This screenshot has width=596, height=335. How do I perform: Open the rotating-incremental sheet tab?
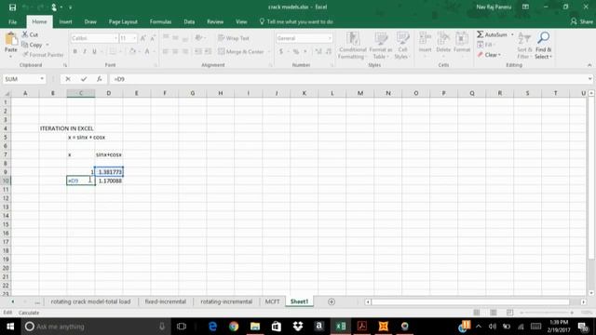226,301
